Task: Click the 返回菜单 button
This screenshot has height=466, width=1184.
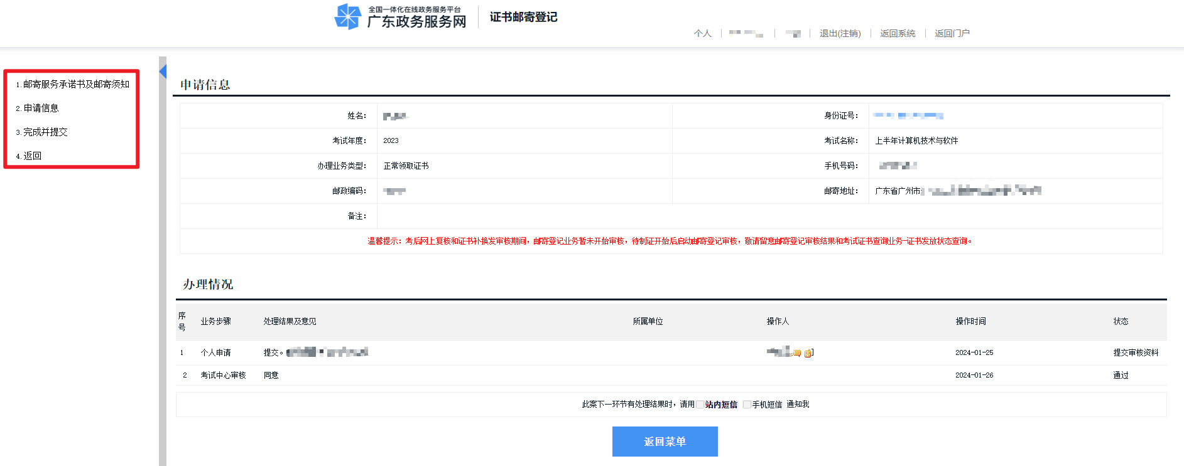Action: tap(665, 442)
